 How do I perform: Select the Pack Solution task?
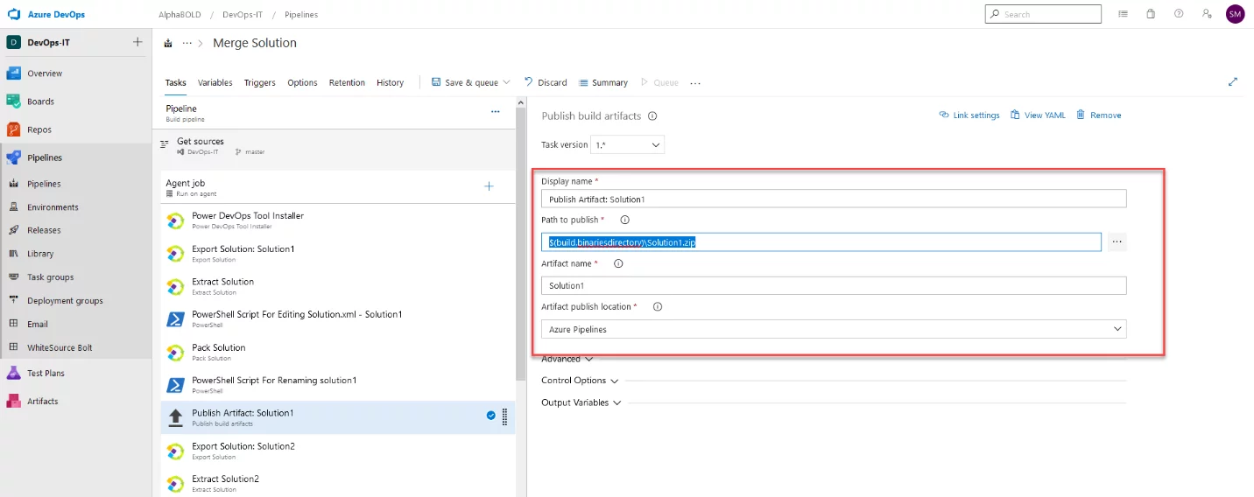(x=338, y=352)
